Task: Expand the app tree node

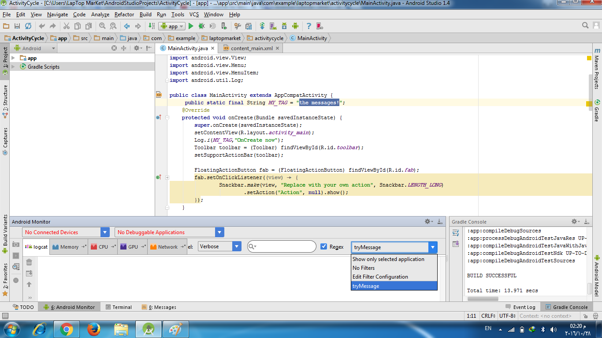Action: click(x=13, y=58)
